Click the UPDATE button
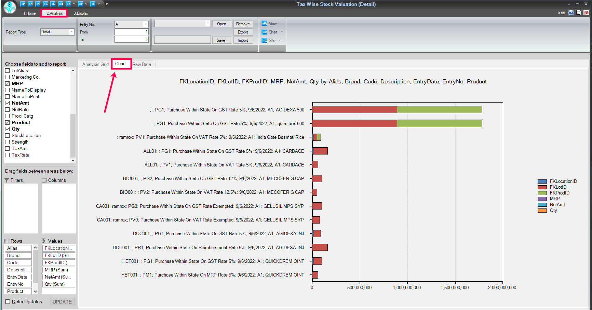This screenshot has height=310, width=592. [x=62, y=302]
